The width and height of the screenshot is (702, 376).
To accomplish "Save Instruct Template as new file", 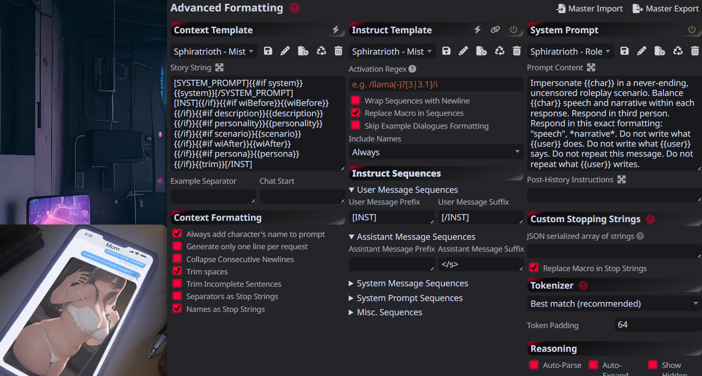I will click(481, 51).
